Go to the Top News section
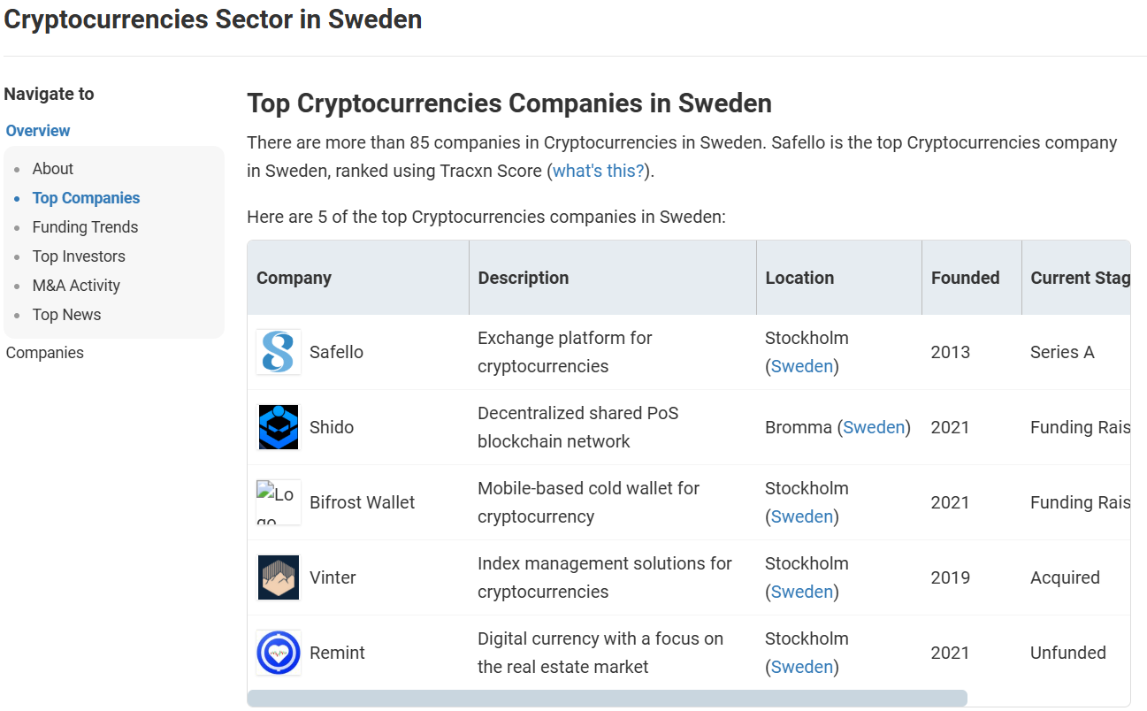This screenshot has height=711, width=1147. pos(66,315)
